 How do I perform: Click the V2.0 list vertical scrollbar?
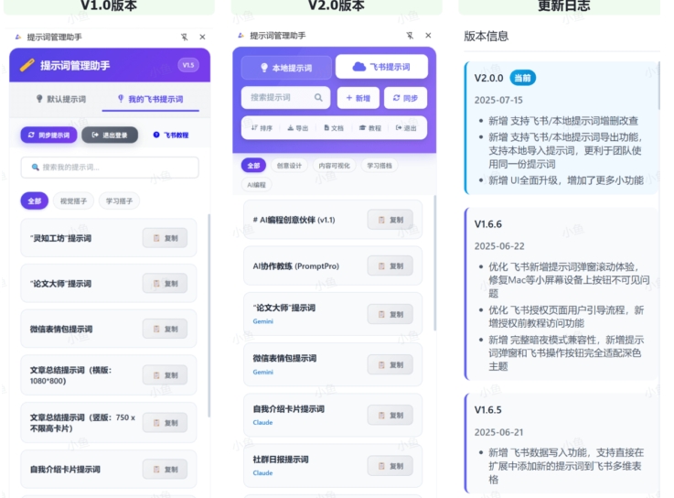tap(434, 263)
